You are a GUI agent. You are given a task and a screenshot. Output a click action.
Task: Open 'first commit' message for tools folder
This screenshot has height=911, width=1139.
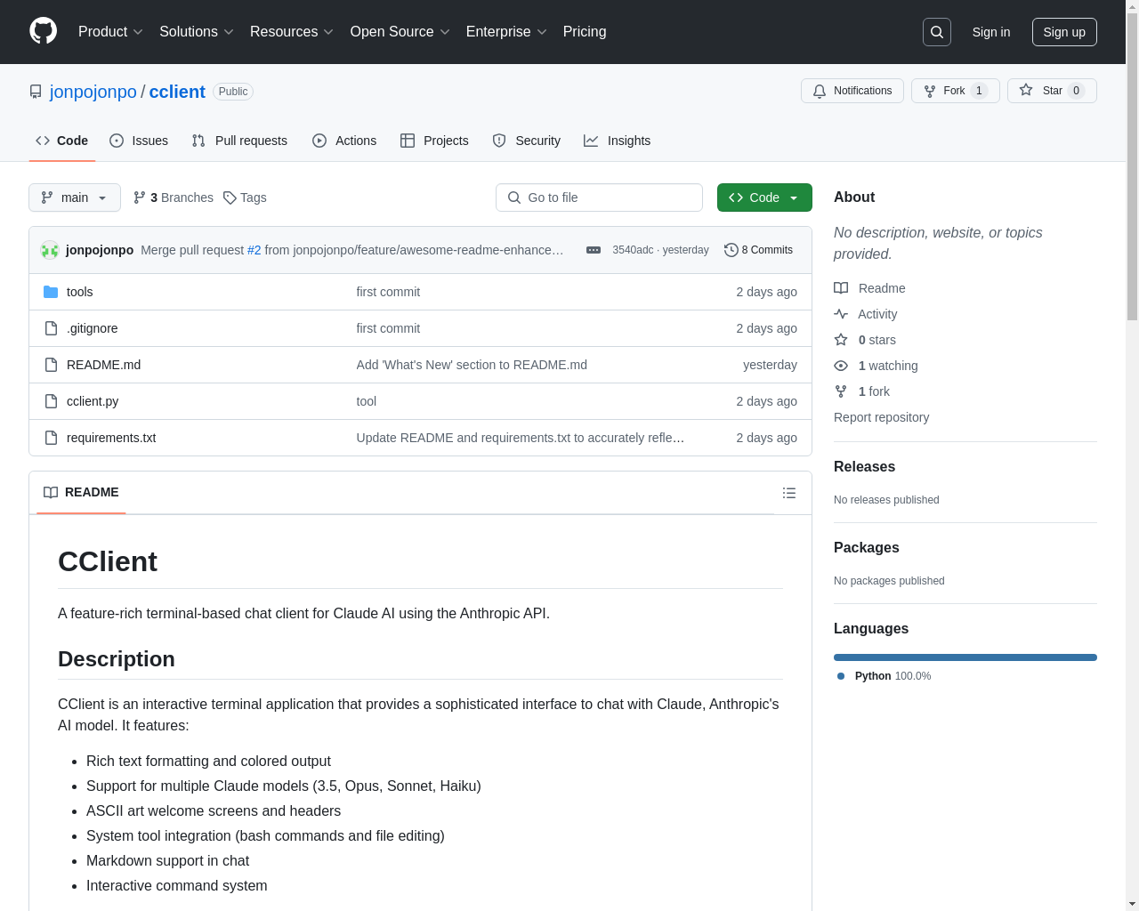point(388,292)
